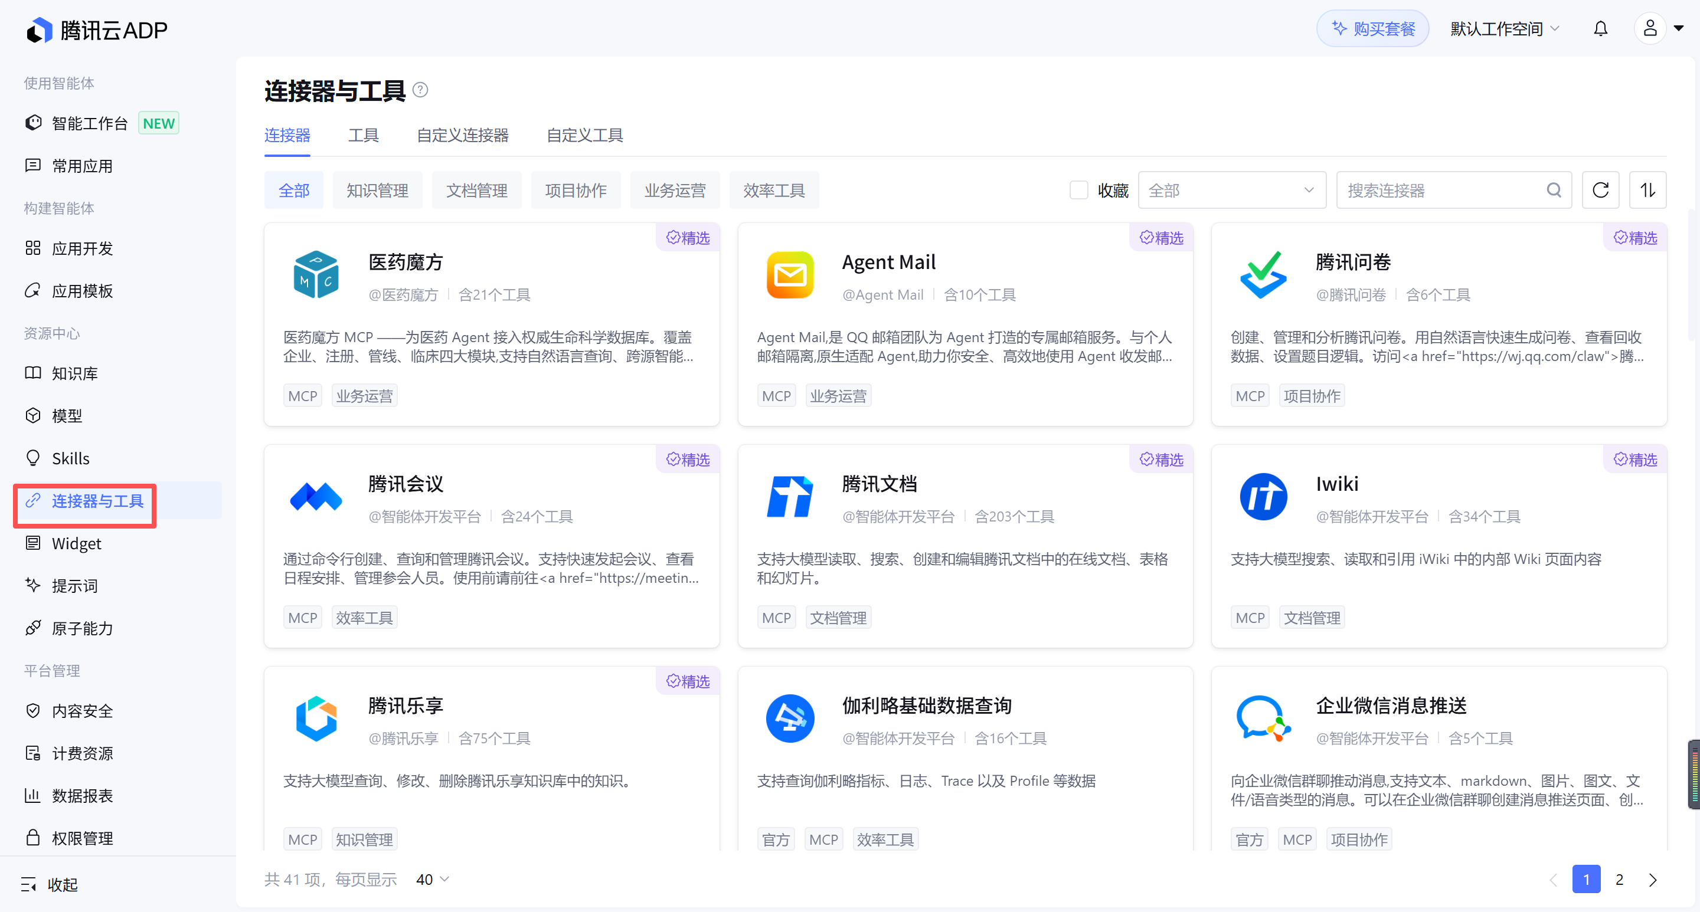This screenshot has height=912, width=1700.
Task: Switch to the 自定义连接器 tab
Action: [x=463, y=135]
